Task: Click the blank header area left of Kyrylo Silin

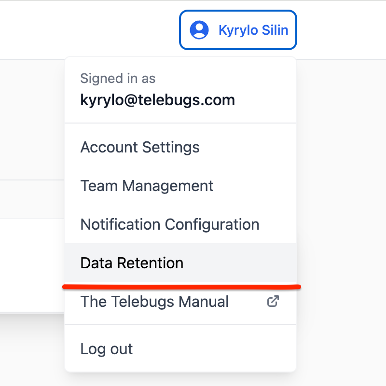Action: [87, 30]
